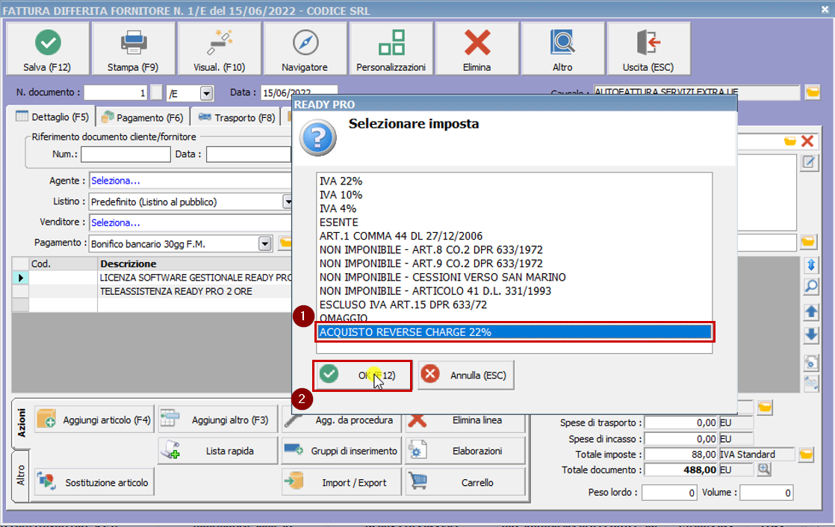Click the Spese di incasso field
Screen dimensions: 835x527
click(x=681, y=439)
